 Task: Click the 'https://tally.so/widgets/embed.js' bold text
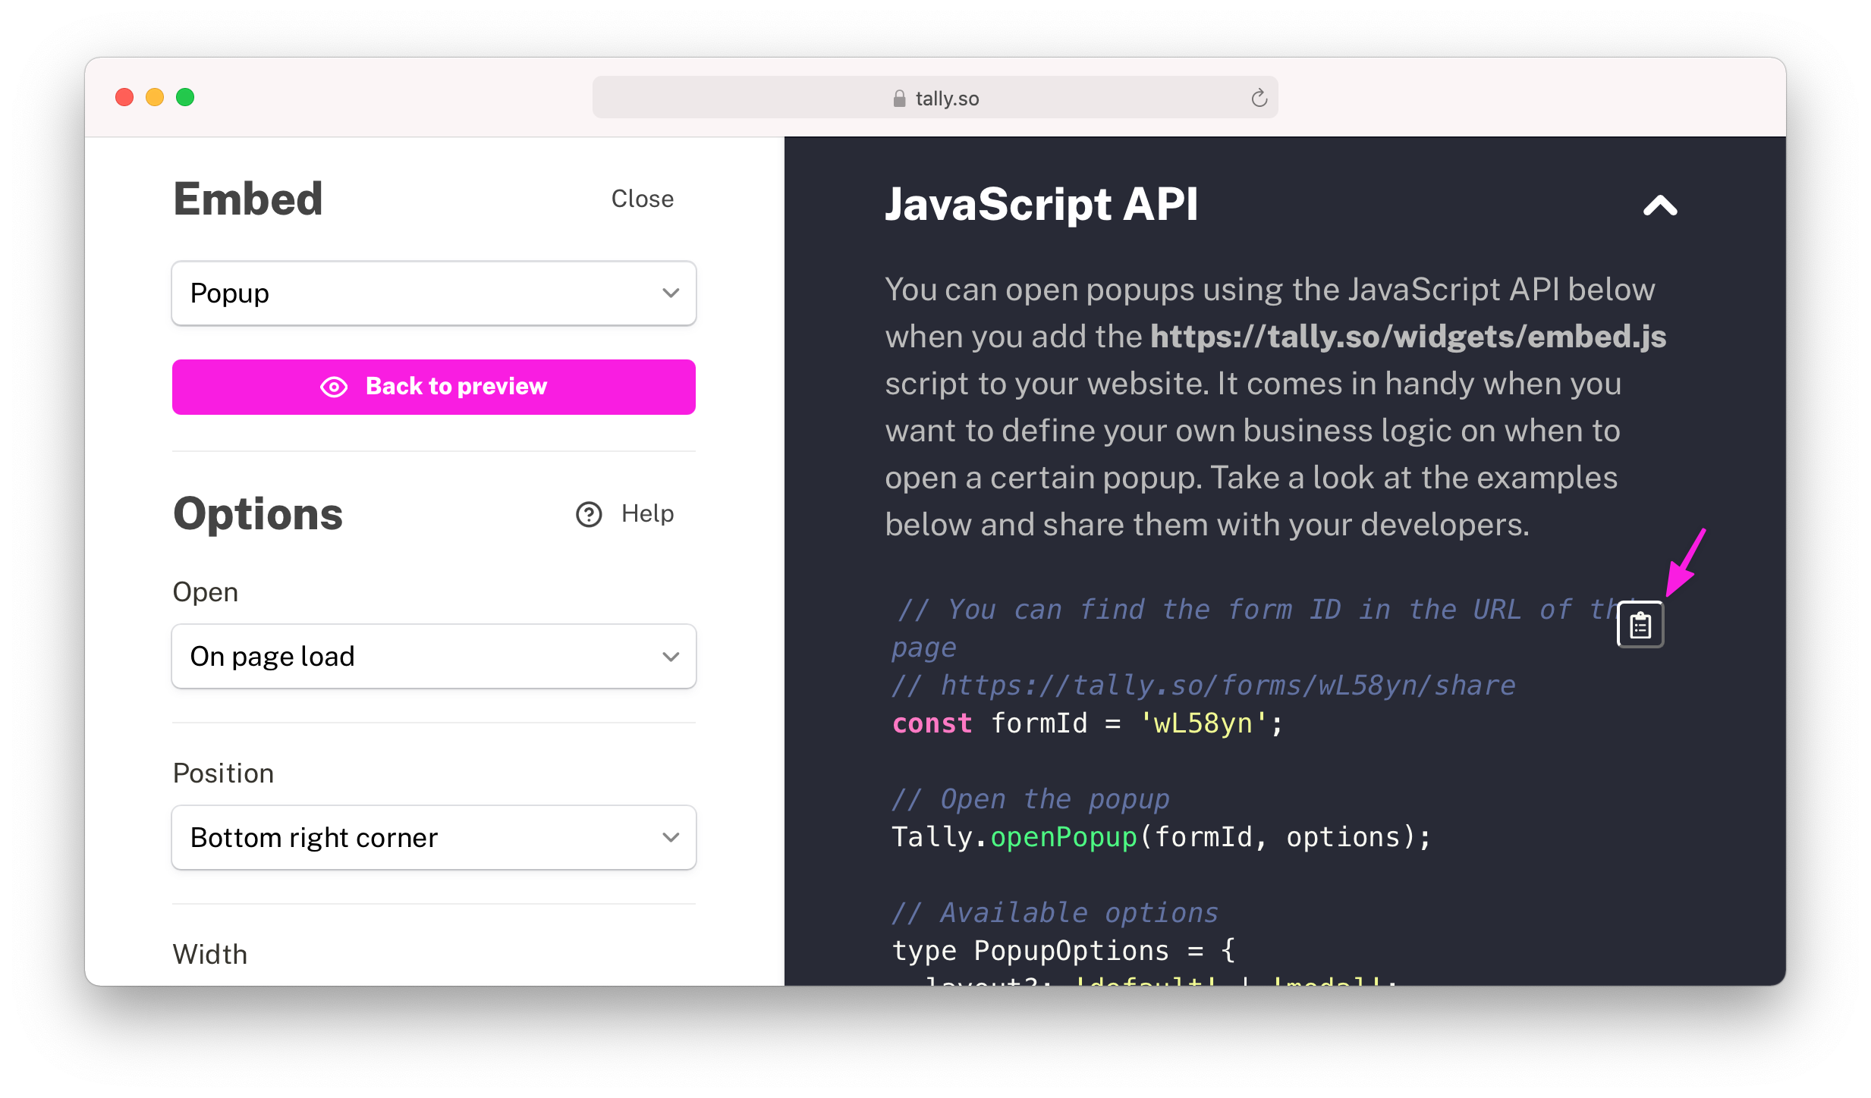click(x=1408, y=336)
